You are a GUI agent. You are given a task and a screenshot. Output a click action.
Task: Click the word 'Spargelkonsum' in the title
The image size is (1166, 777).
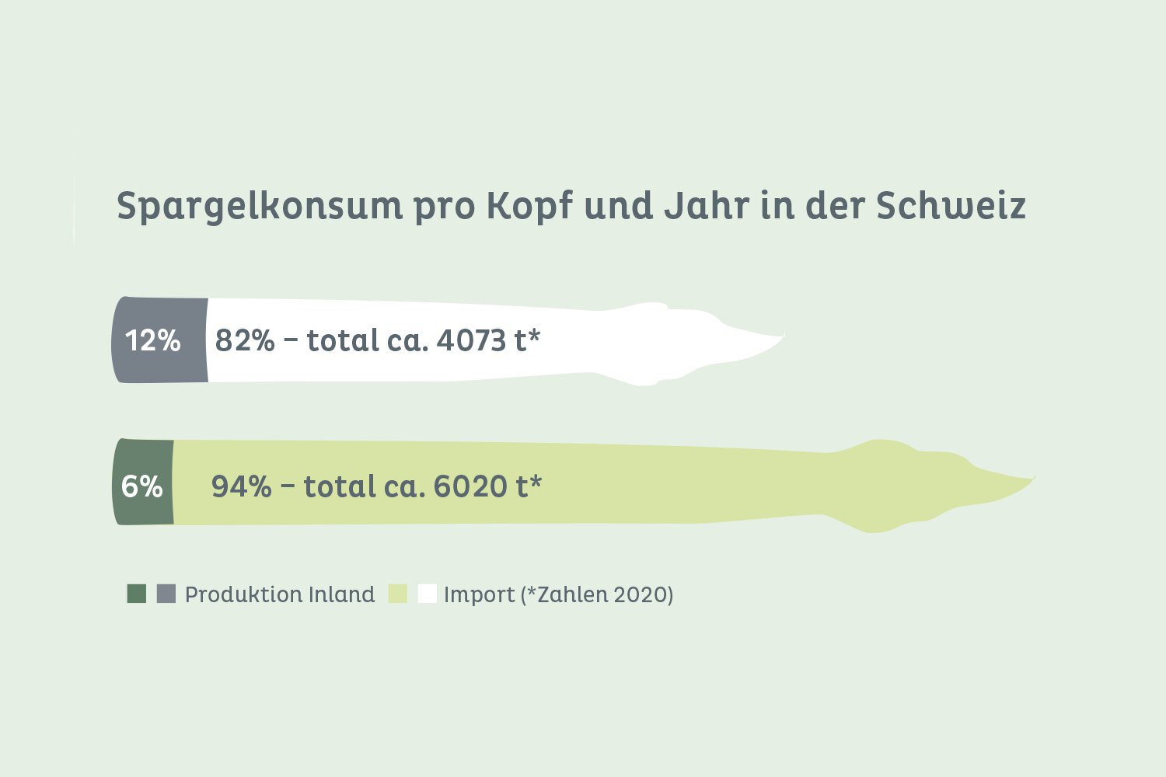click(x=260, y=207)
